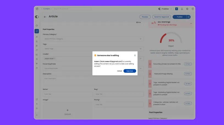Click the Slug input field
This screenshot has height=125, width=224.
coord(119,94)
